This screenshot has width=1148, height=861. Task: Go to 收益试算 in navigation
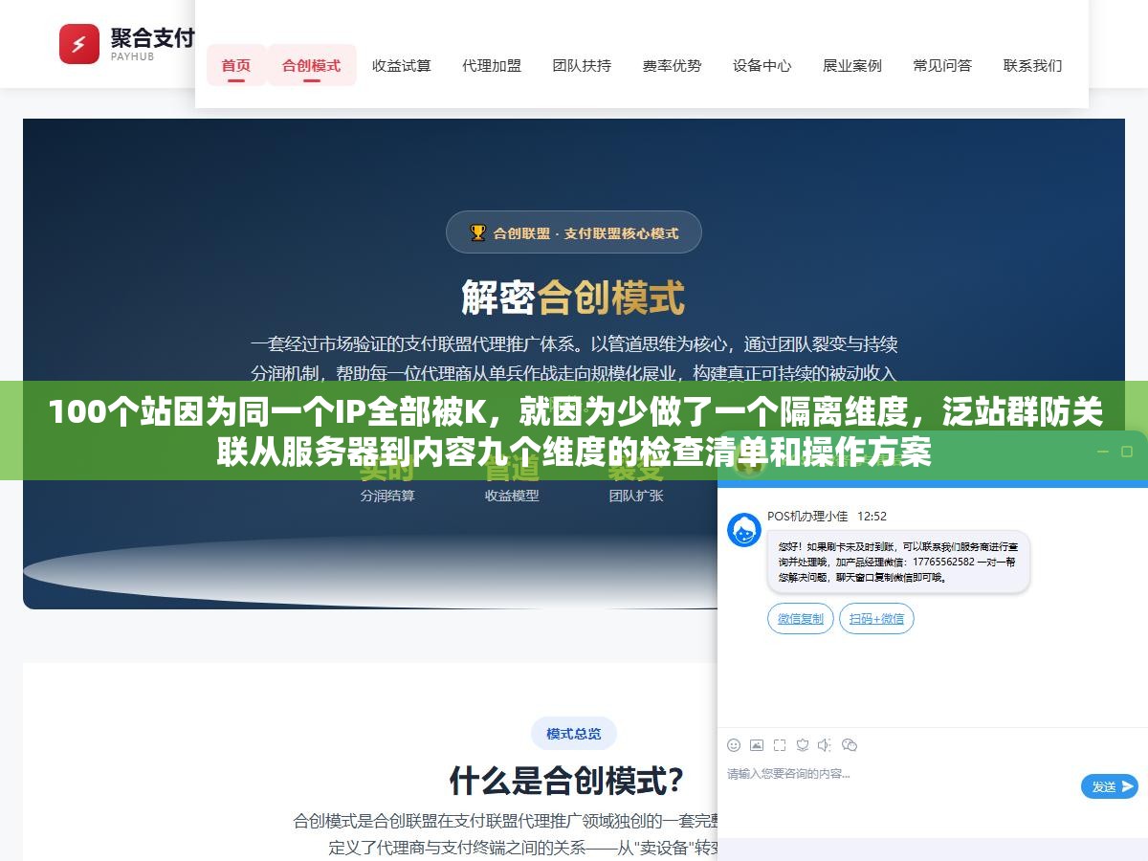[x=402, y=65]
